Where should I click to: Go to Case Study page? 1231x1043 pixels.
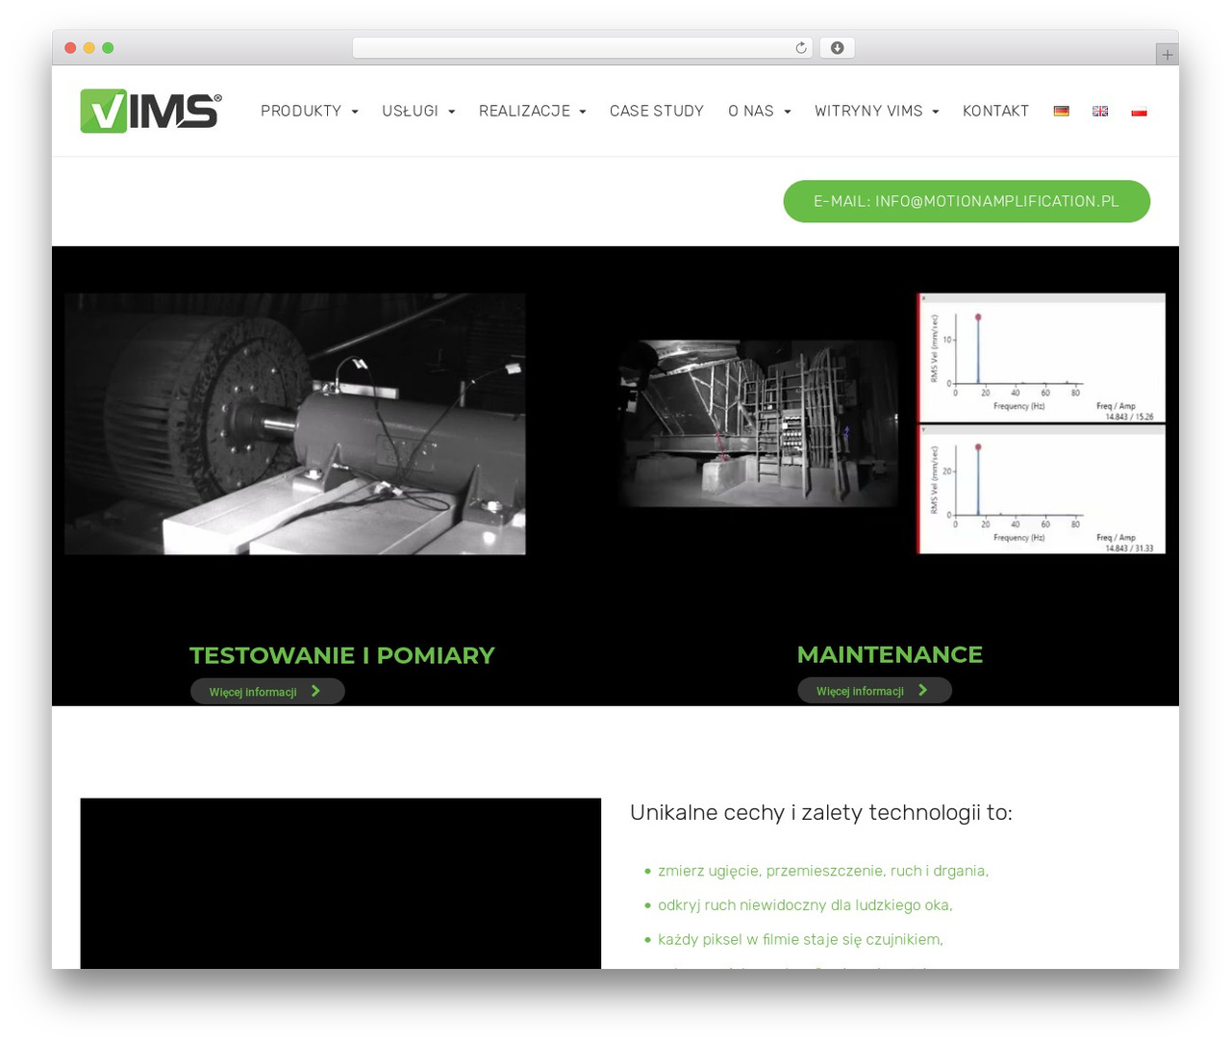tap(657, 111)
